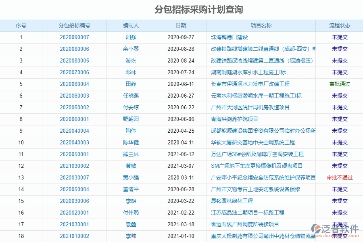Viewport: 363px width, 242px height.
Task: Click 审批不通过 status on row 13
Action: (x=340, y=177)
